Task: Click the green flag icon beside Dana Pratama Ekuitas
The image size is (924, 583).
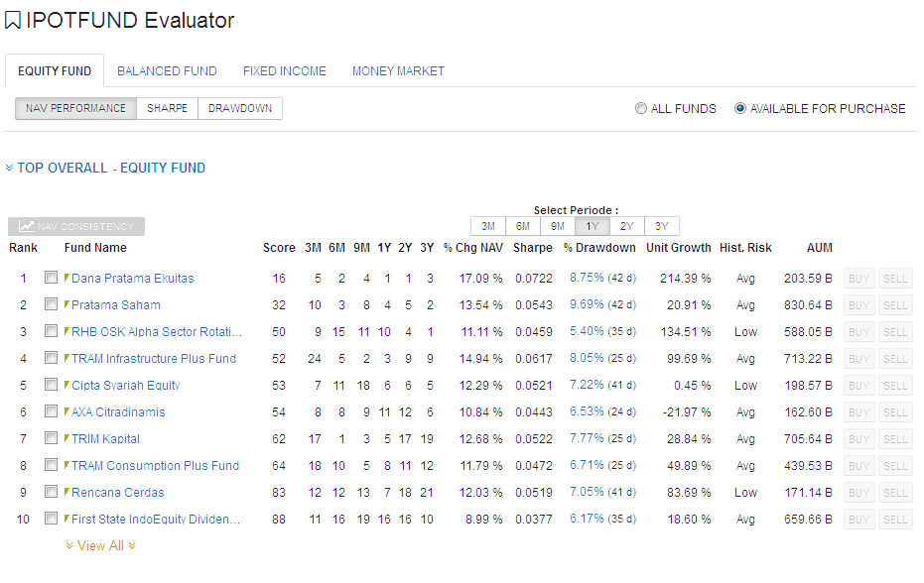Action: (x=67, y=278)
